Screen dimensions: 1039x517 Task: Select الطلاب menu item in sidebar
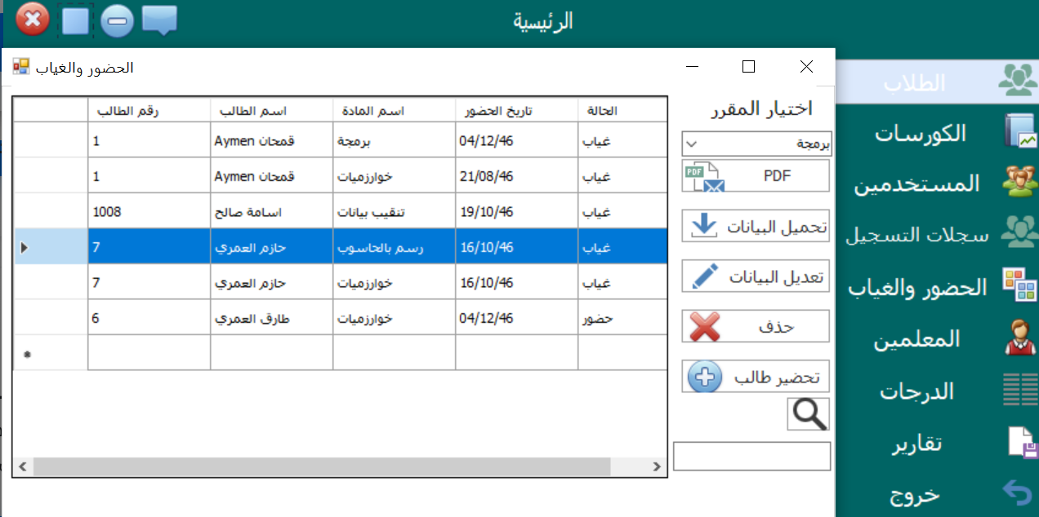[x=916, y=82]
